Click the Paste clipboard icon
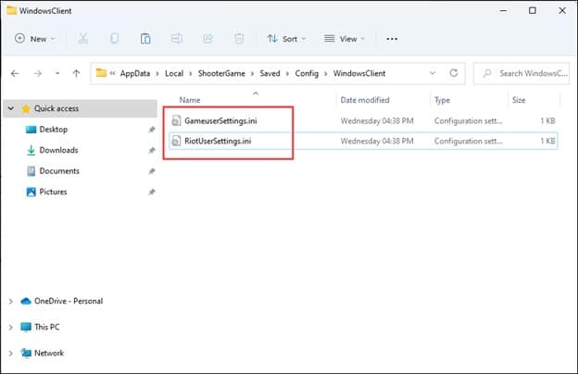The height and width of the screenshot is (374, 578). [145, 39]
